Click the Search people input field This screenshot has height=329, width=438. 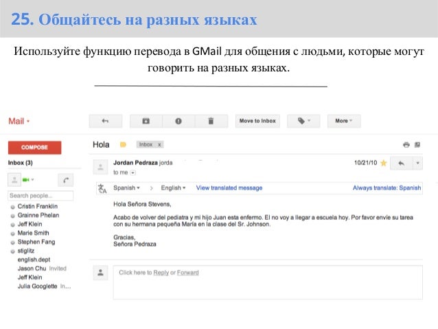point(41,196)
